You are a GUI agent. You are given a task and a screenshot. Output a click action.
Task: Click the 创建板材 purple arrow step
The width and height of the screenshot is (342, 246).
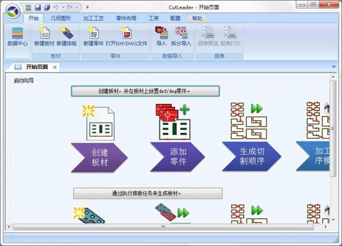pos(99,158)
